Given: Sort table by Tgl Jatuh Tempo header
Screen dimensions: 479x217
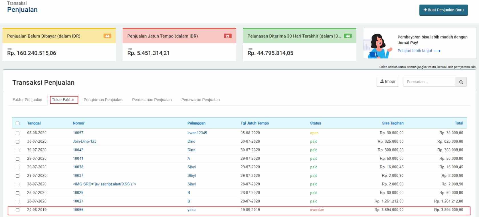Looking at the screenshot, I should (254, 123).
